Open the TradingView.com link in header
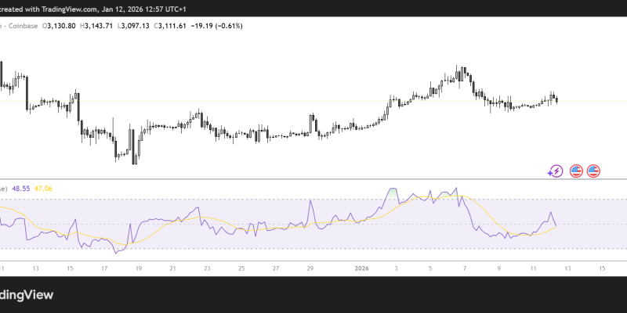Image resolution: width=627 pixels, height=313 pixels. tap(69, 9)
